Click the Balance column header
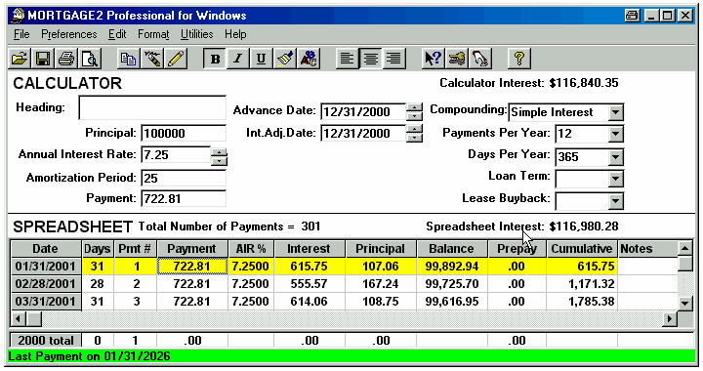Screen dimensions: 703x371 click(x=451, y=249)
